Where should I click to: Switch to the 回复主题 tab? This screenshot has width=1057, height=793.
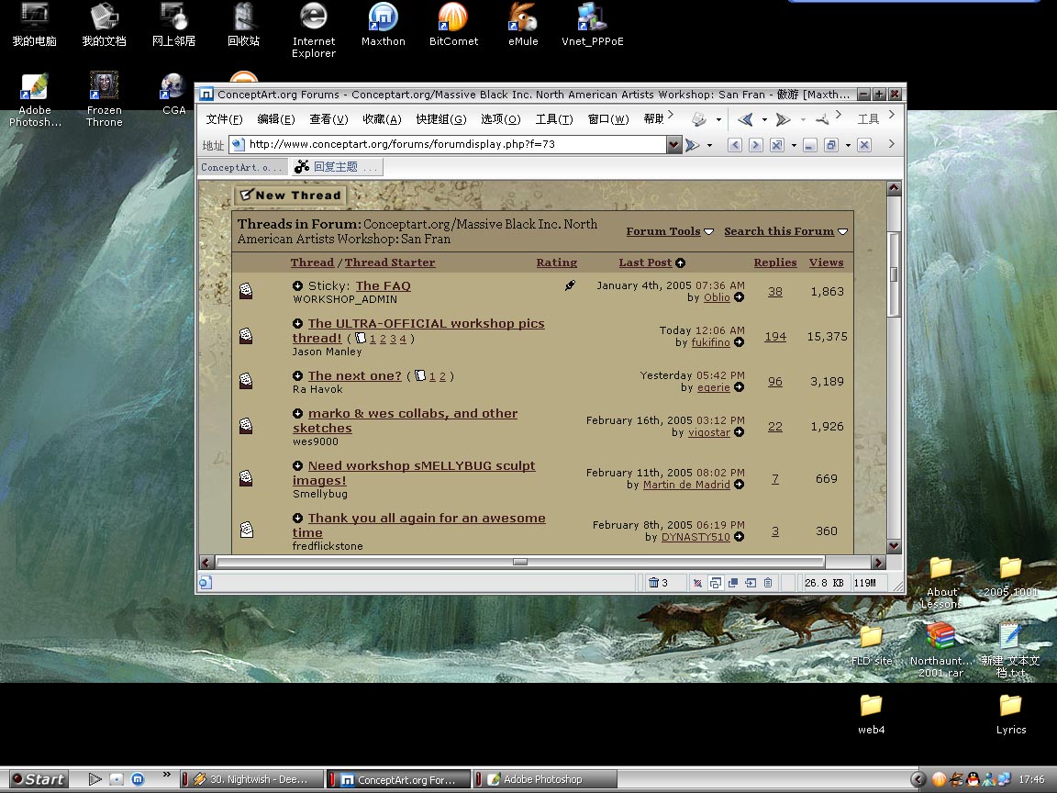(x=337, y=167)
